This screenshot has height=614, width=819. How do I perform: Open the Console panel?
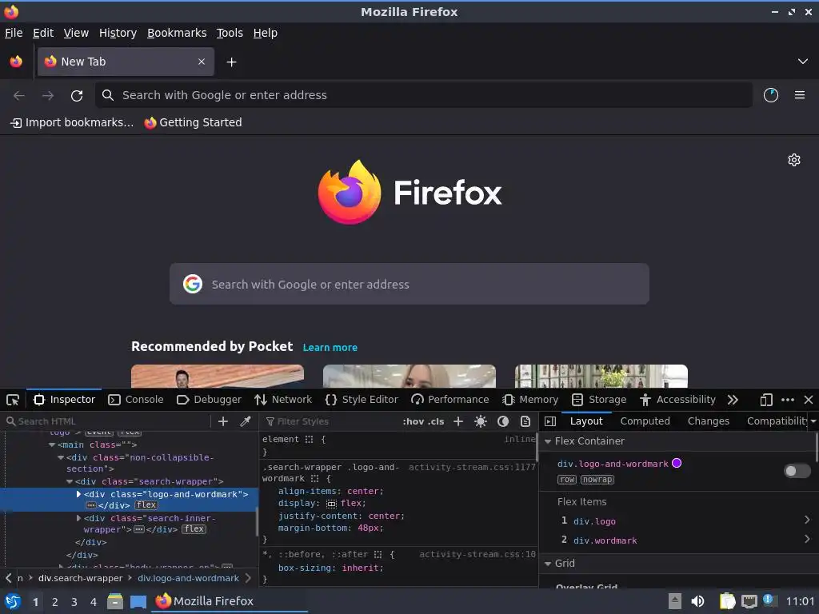coord(136,400)
